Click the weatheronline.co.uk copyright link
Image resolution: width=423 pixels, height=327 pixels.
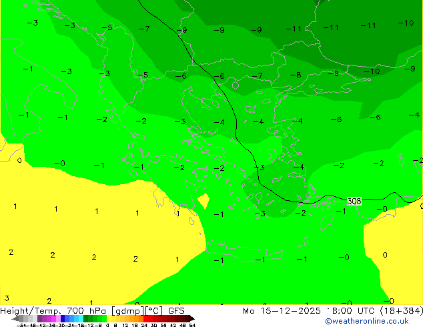367,321
